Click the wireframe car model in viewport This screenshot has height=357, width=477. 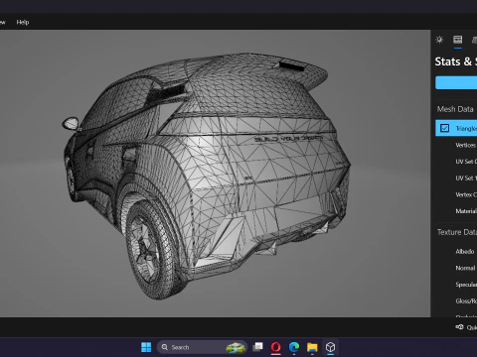207,176
